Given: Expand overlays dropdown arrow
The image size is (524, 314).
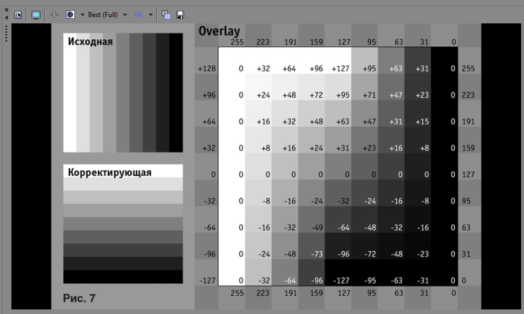Looking at the screenshot, I should 150,15.
